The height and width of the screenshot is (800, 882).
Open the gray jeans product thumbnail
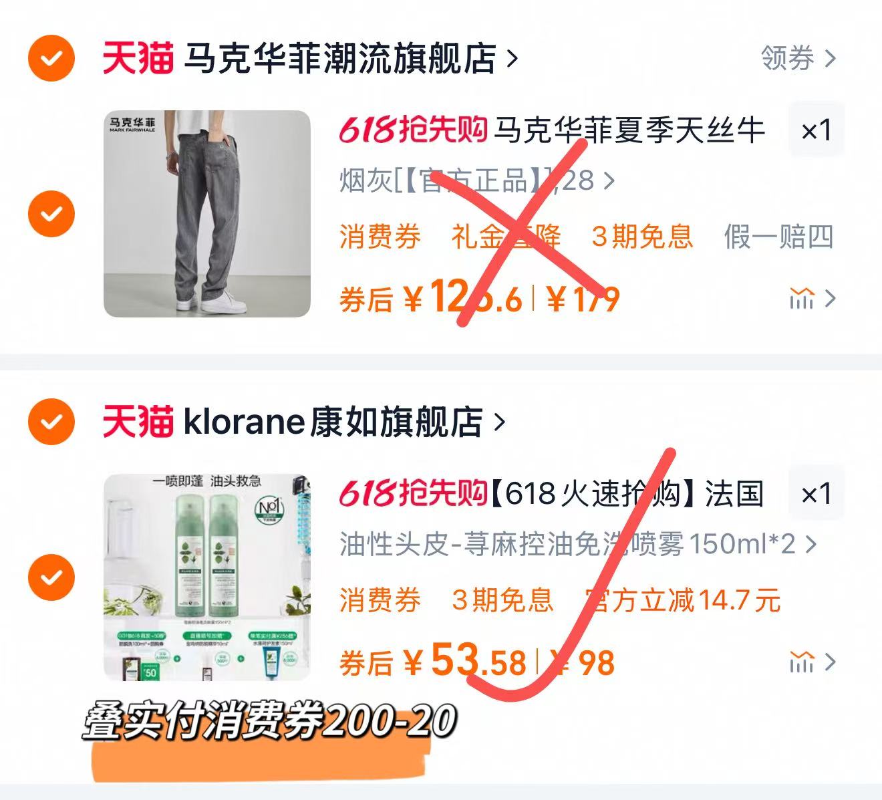(207, 214)
